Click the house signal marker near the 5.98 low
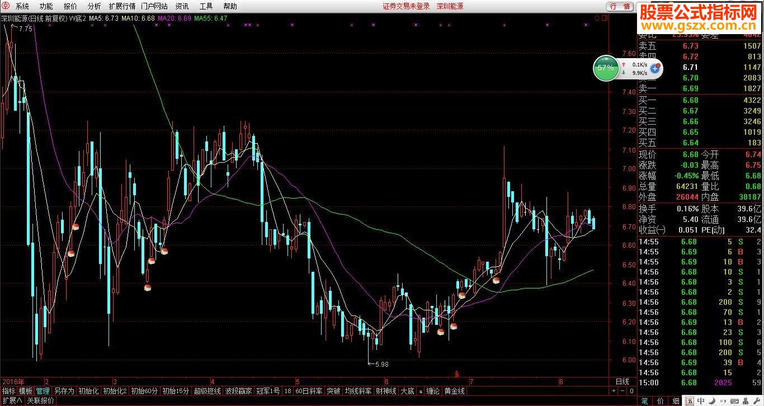 [x=441, y=332]
